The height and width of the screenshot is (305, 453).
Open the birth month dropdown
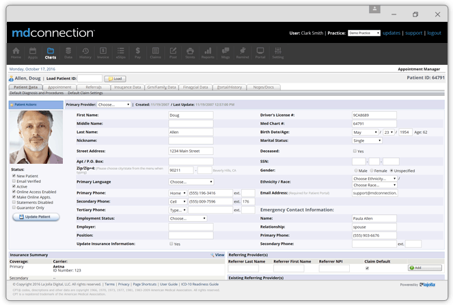tap(365, 132)
